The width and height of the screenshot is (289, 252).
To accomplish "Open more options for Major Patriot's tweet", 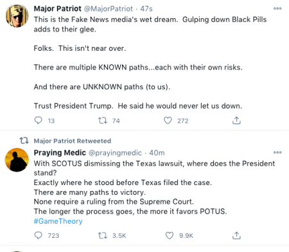I will coord(277,8).
